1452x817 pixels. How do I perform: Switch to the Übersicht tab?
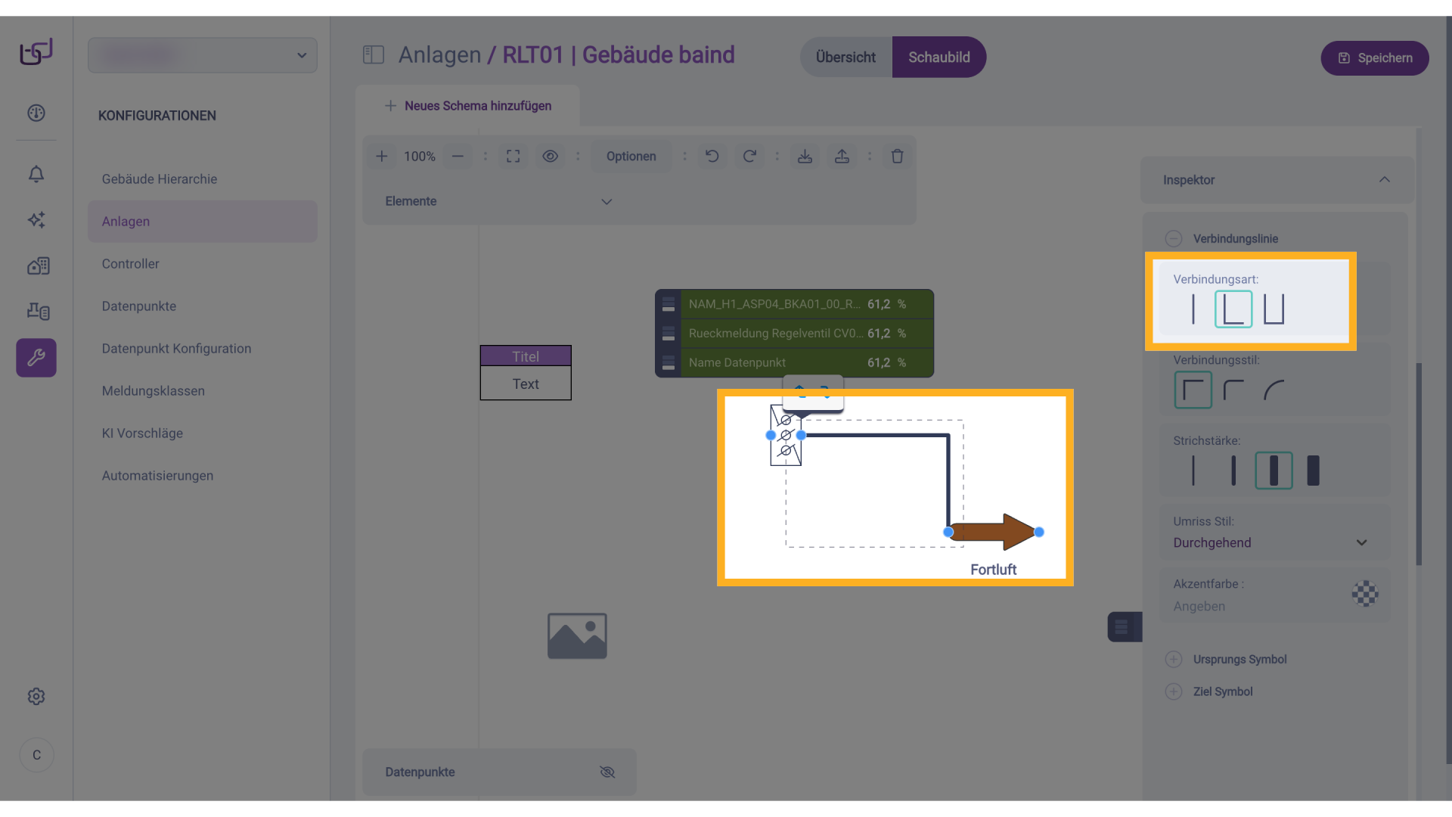[845, 57]
